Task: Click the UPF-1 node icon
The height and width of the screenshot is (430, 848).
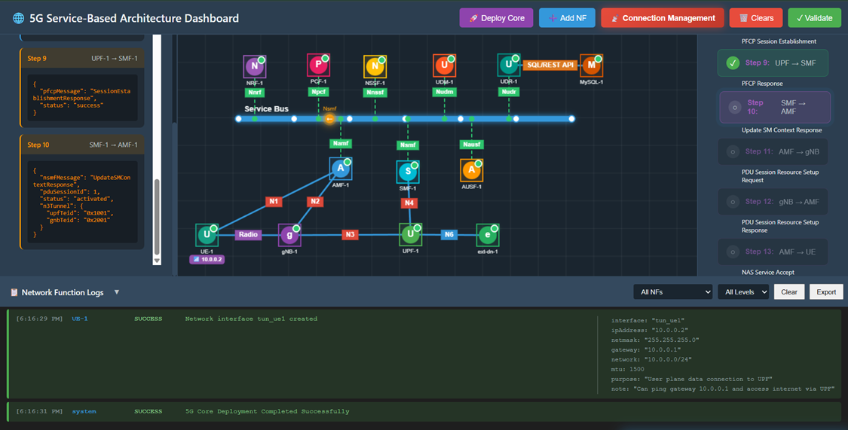Action: click(410, 235)
